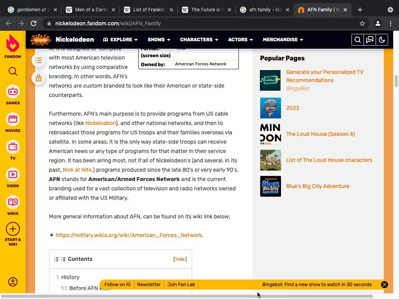Image resolution: width=399 pixels, height=299 pixels.
Task: Hide the Contents box
Action: (180, 259)
